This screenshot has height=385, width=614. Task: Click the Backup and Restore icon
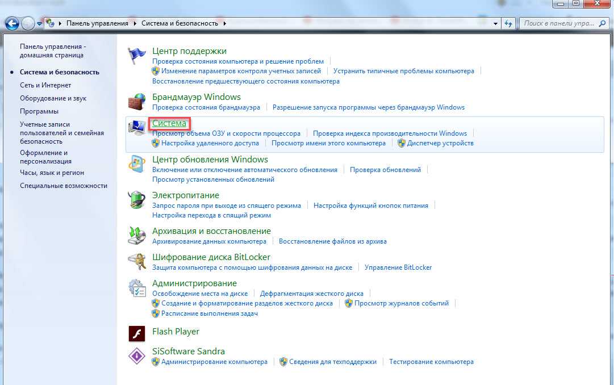(x=137, y=235)
